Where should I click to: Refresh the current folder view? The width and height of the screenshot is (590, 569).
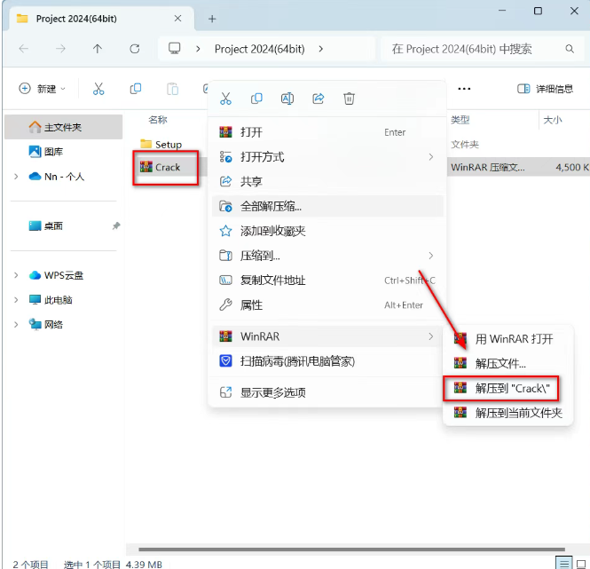[x=135, y=49]
